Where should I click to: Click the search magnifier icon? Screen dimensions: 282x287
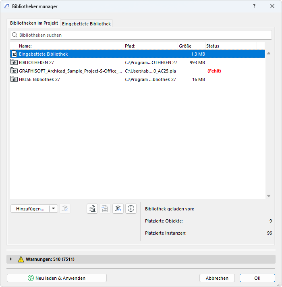point(15,35)
